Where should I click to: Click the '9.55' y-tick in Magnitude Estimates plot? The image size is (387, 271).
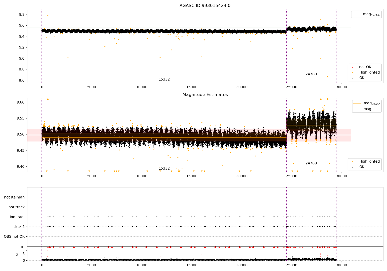[21, 118]
